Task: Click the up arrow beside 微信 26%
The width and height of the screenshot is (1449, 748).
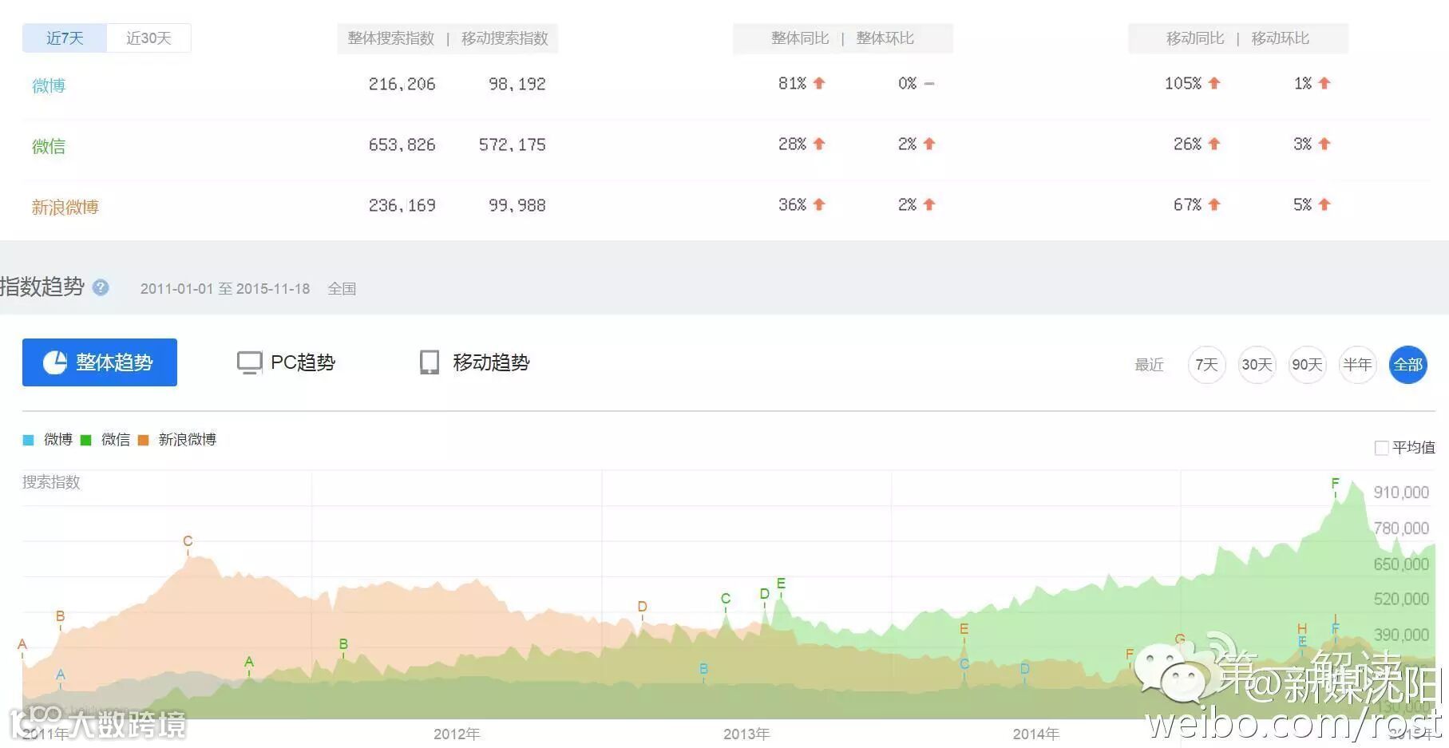Action: click(x=1214, y=144)
